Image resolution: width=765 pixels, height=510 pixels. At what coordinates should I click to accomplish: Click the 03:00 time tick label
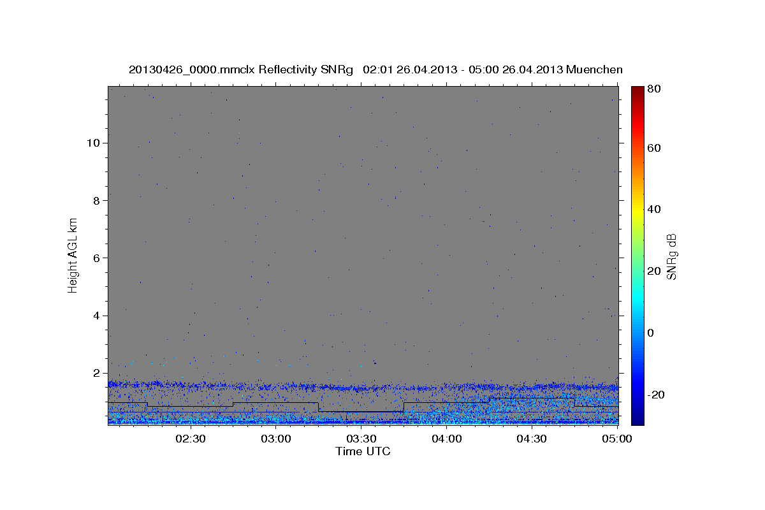point(276,439)
